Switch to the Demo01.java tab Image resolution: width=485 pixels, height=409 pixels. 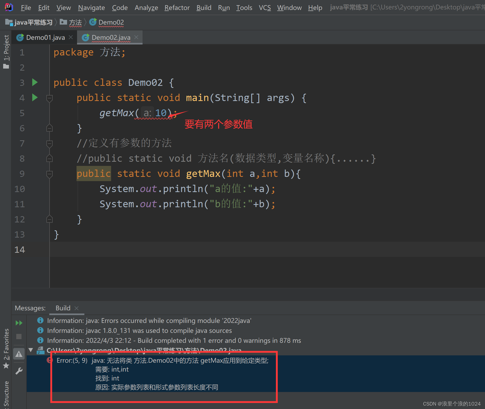coord(45,37)
